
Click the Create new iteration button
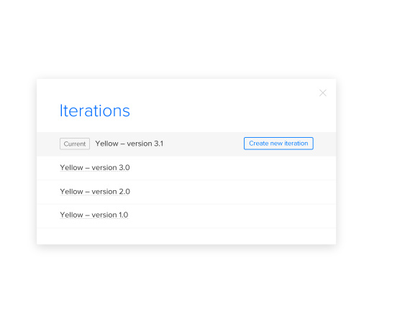[x=278, y=144]
